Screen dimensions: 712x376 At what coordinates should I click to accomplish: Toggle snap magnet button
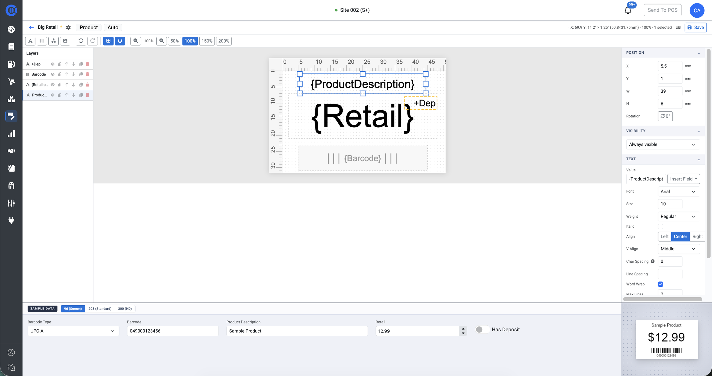pos(120,41)
